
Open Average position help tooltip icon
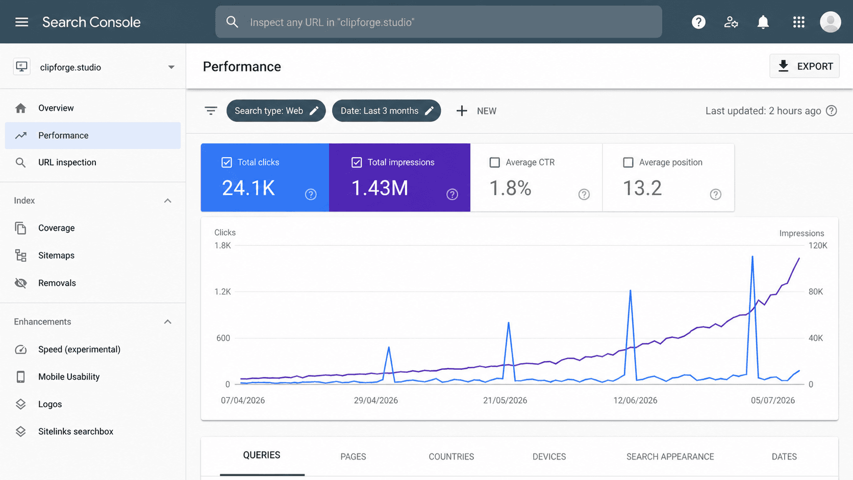point(716,194)
